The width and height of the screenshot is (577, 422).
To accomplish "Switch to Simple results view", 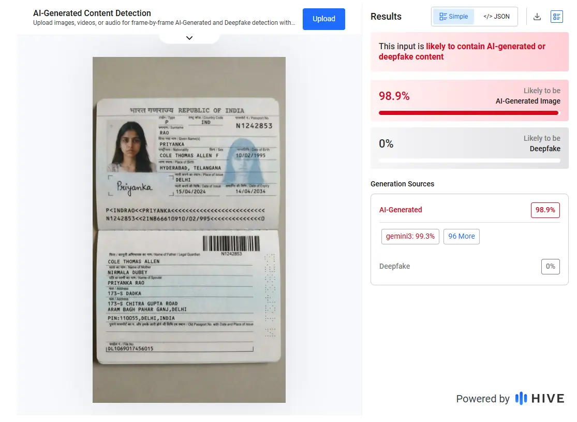I will [453, 17].
